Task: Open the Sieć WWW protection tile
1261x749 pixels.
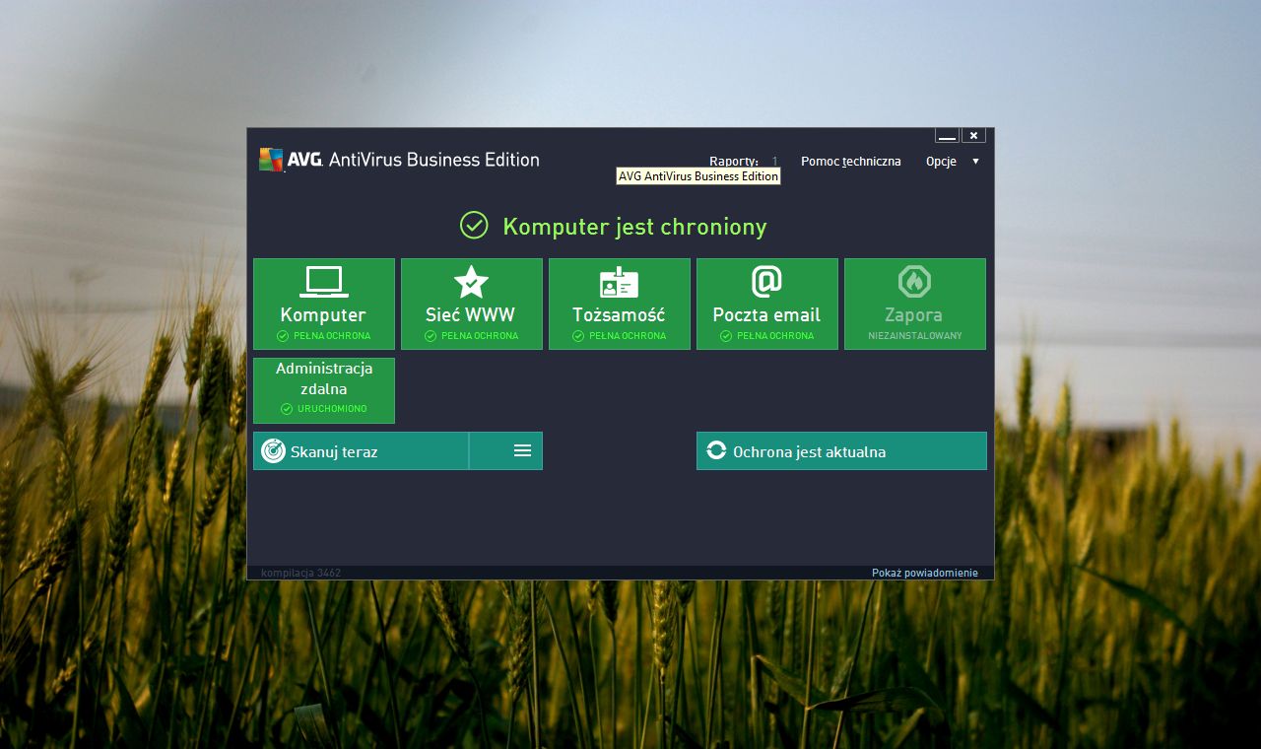Action: (x=472, y=304)
